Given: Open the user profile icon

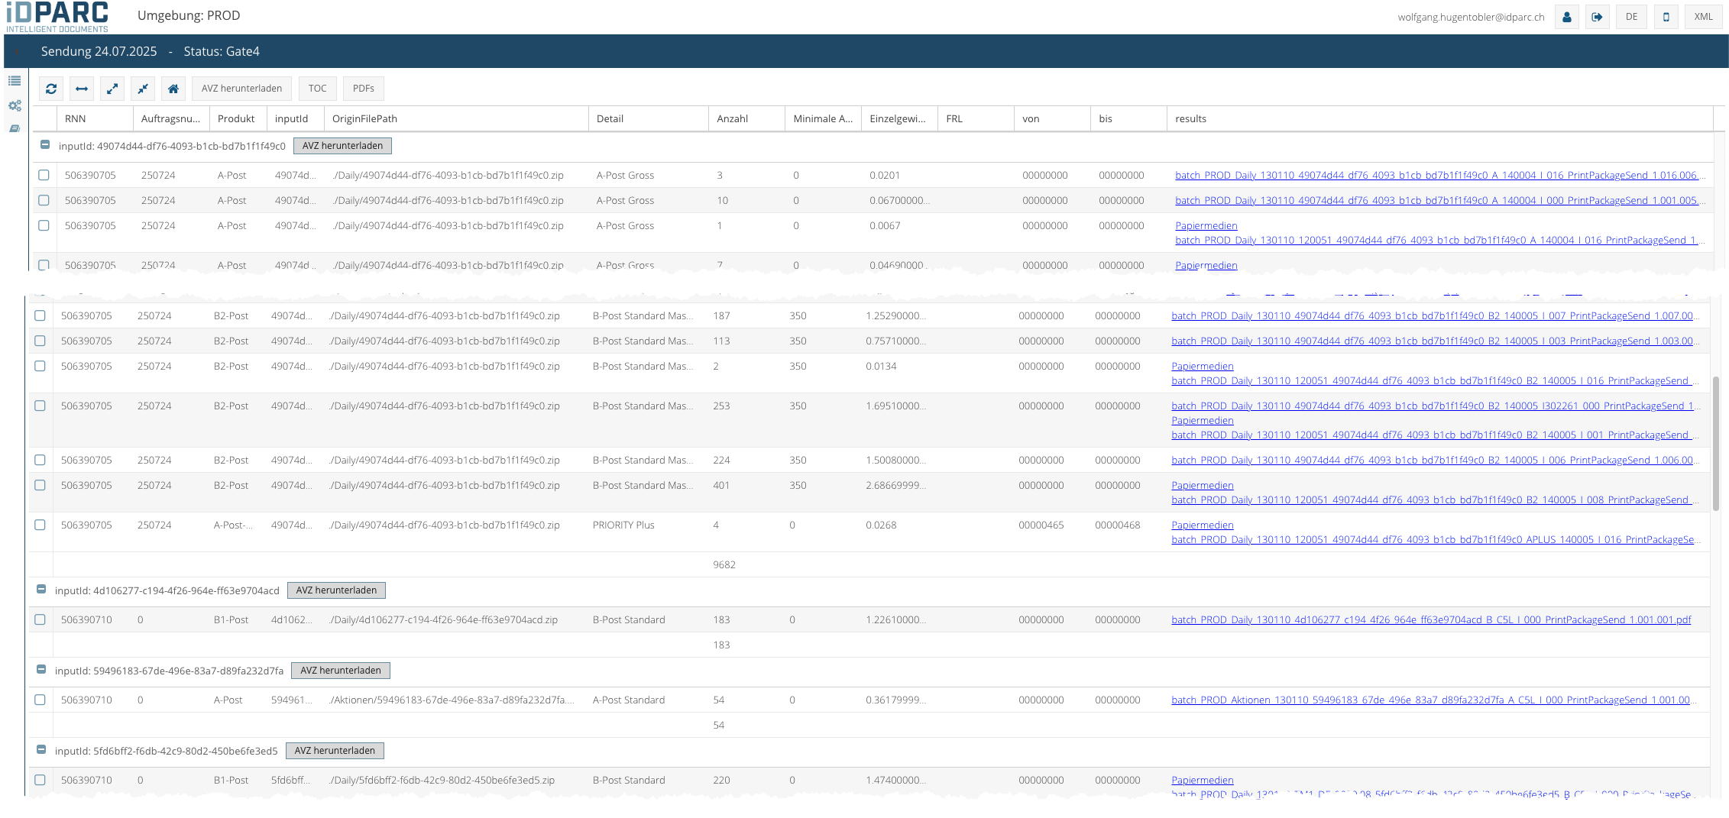Looking at the screenshot, I should coord(1566,17).
